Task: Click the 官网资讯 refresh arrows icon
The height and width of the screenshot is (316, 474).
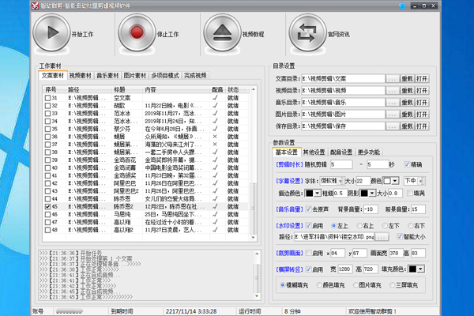Action: [306, 33]
